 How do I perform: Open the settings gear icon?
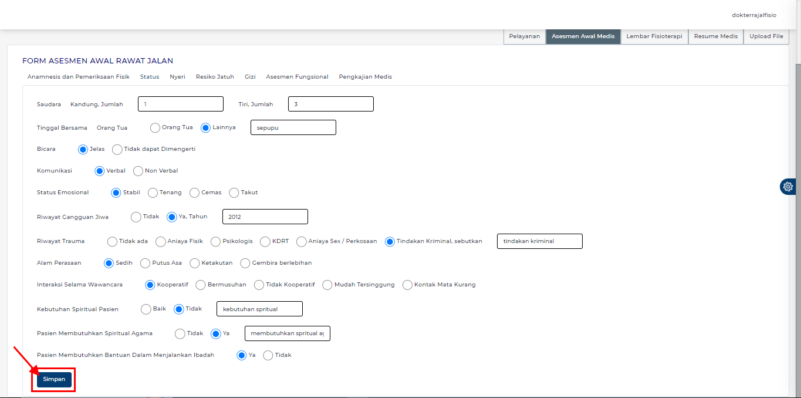[x=788, y=187]
